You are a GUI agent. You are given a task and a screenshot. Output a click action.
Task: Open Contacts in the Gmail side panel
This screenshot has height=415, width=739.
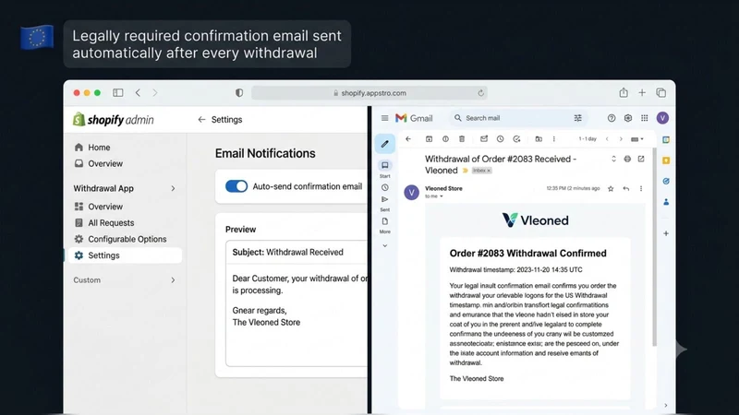[666, 202]
